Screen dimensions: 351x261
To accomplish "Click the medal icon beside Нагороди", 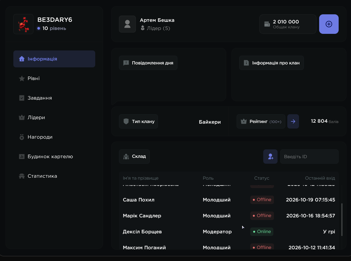I will 22,137.
